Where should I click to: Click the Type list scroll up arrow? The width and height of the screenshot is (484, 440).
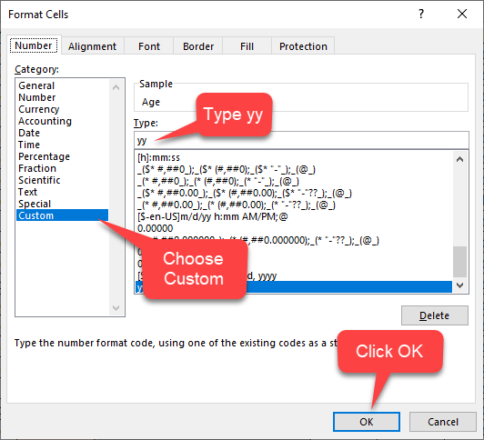coord(460,159)
